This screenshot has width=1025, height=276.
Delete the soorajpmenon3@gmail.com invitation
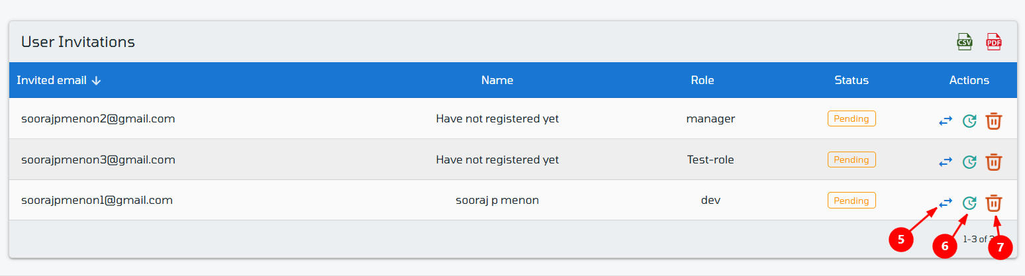993,161
